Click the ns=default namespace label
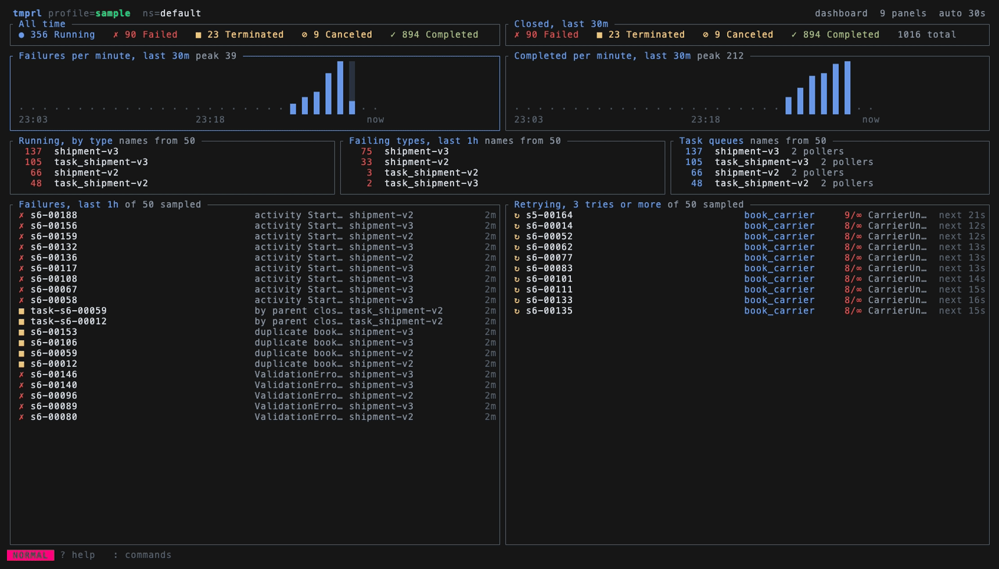The height and width of the screenshot is (569, 999). (x=172, y=13)
